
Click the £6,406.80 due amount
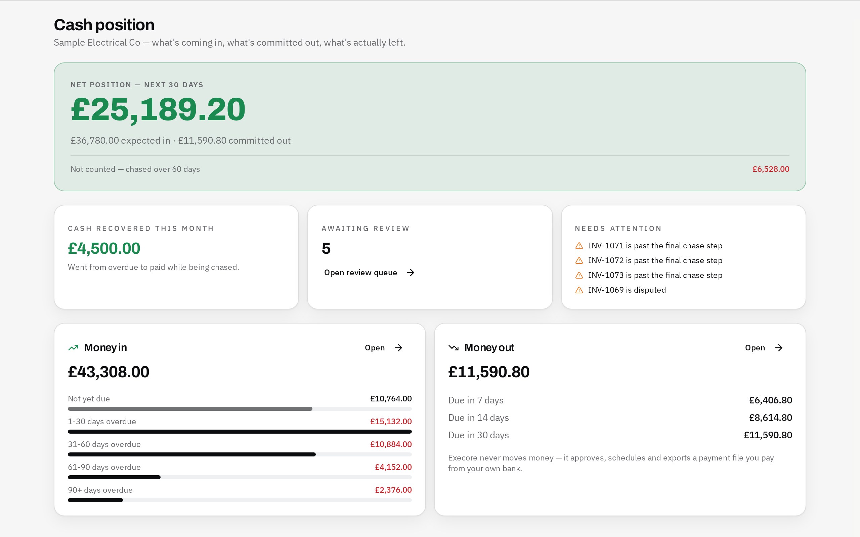click(x=771, y=400)
